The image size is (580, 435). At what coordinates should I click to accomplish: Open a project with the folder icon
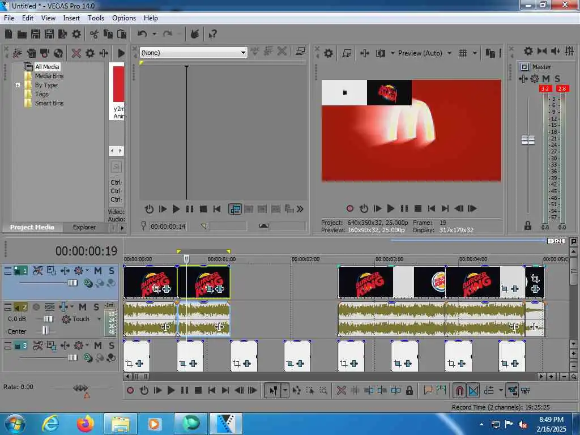pos(22,35)
